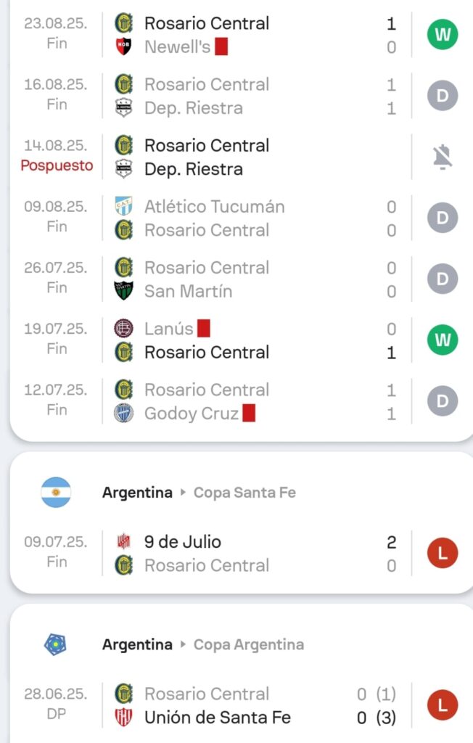Open the Copa Argentina competition link

pyautogui.click(x=248, y=645)
